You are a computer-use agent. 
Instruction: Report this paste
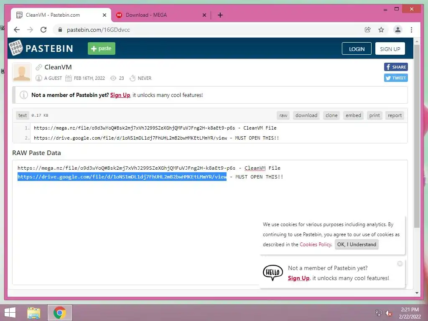[395, 115]
